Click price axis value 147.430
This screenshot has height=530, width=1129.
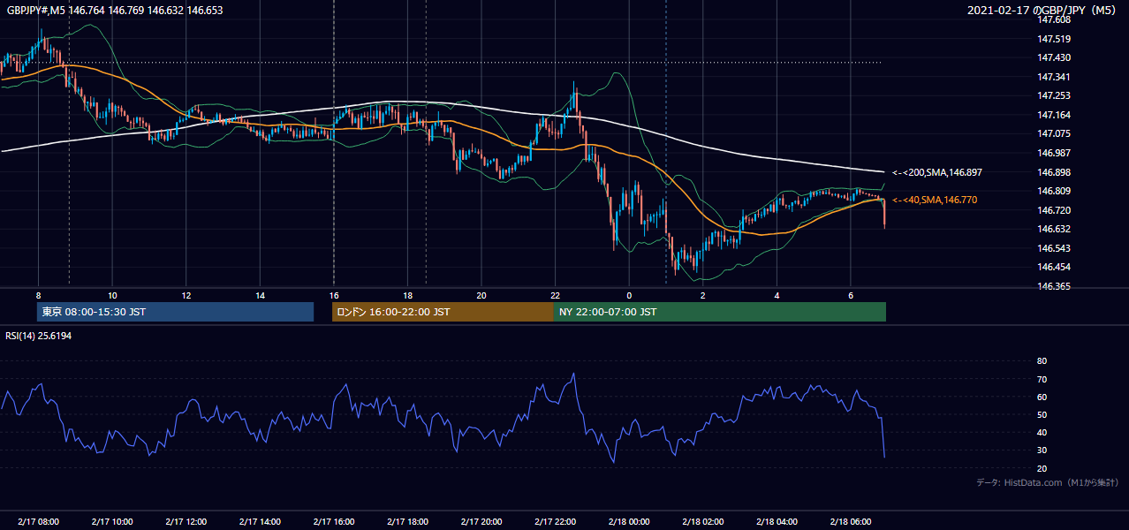[x=1054, y=57]
